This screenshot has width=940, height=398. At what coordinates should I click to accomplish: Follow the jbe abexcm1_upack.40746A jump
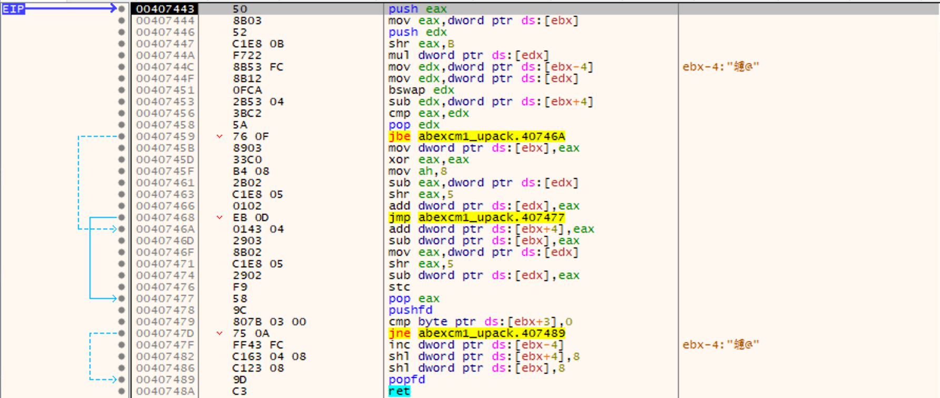click(477, 136)
